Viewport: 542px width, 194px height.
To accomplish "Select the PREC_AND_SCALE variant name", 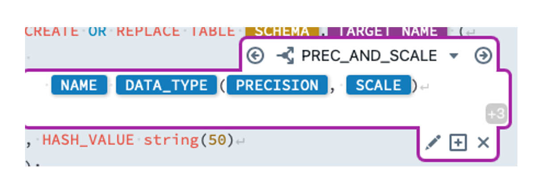I will pyautogui.click(x=369, y=56).
